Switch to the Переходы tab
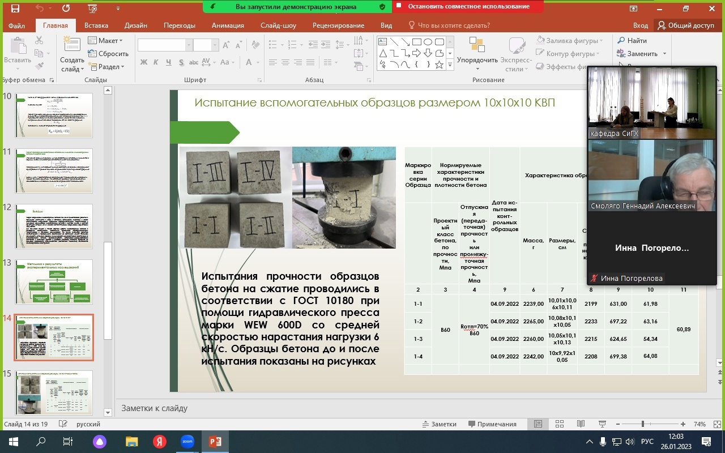The image size is (725, 453). click(x=180, y=25)
